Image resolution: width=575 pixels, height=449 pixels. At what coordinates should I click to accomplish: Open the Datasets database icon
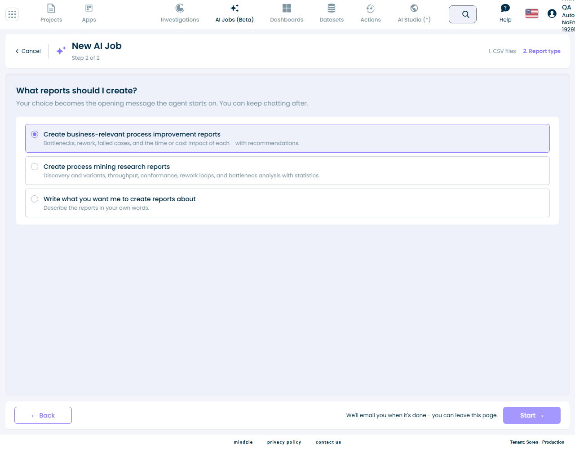click(332, 8)
